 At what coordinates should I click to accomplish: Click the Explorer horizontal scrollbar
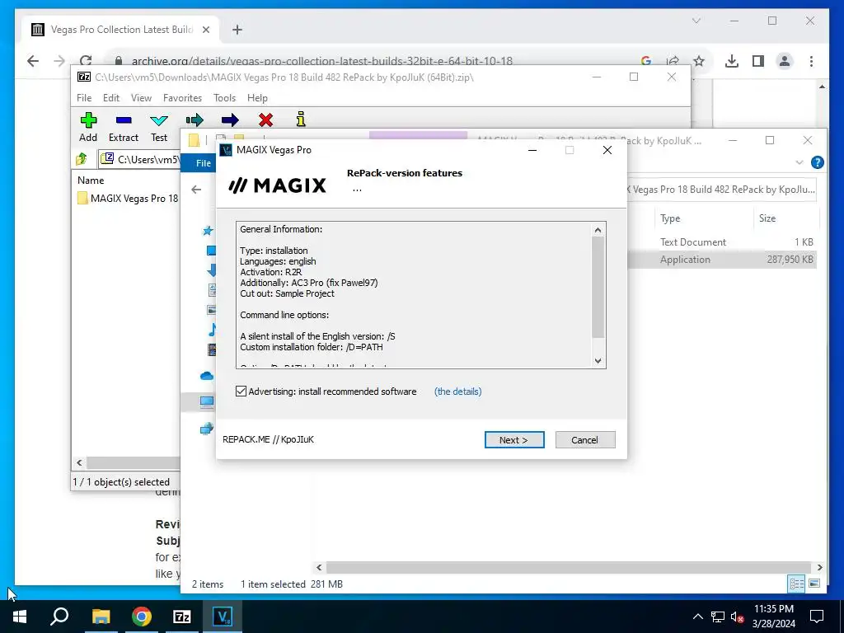pos(569,567)
